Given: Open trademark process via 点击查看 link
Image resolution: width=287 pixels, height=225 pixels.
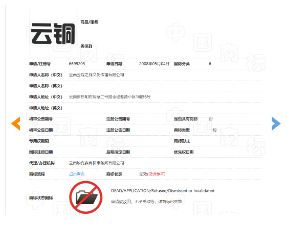Looking at the screenshot, I should 77,174.
